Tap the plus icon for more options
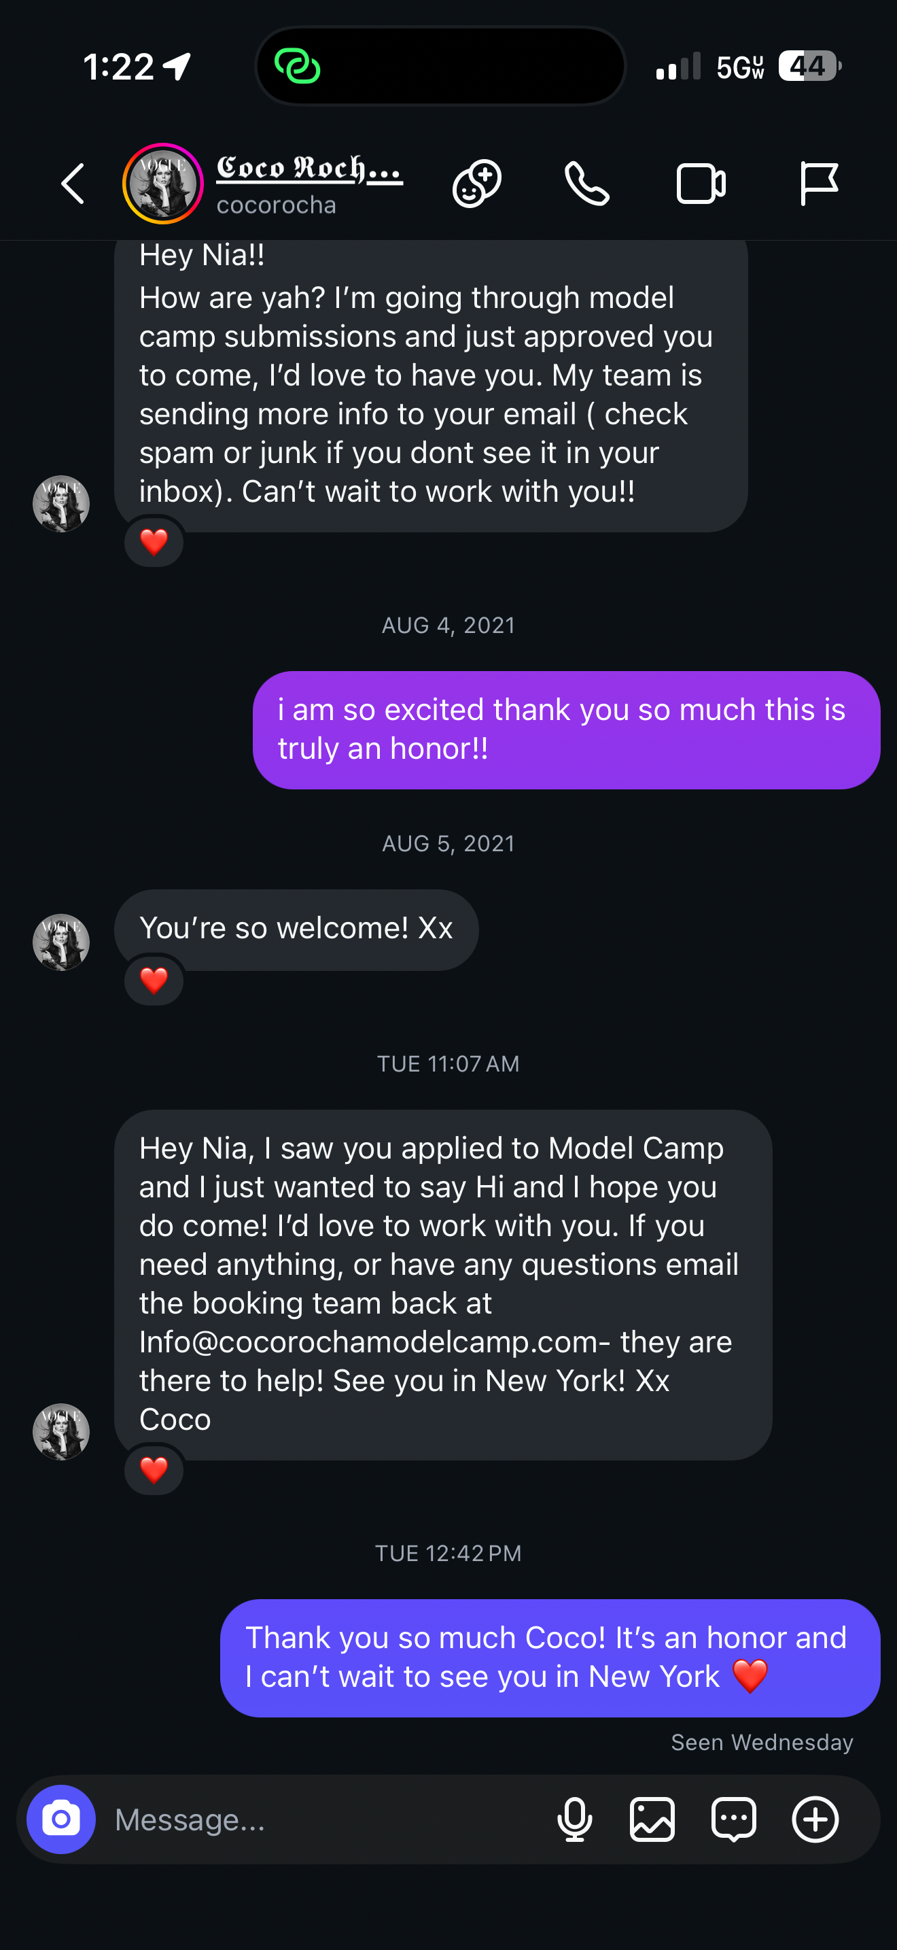This screenshot has height=1950, width=897. 815,1819
